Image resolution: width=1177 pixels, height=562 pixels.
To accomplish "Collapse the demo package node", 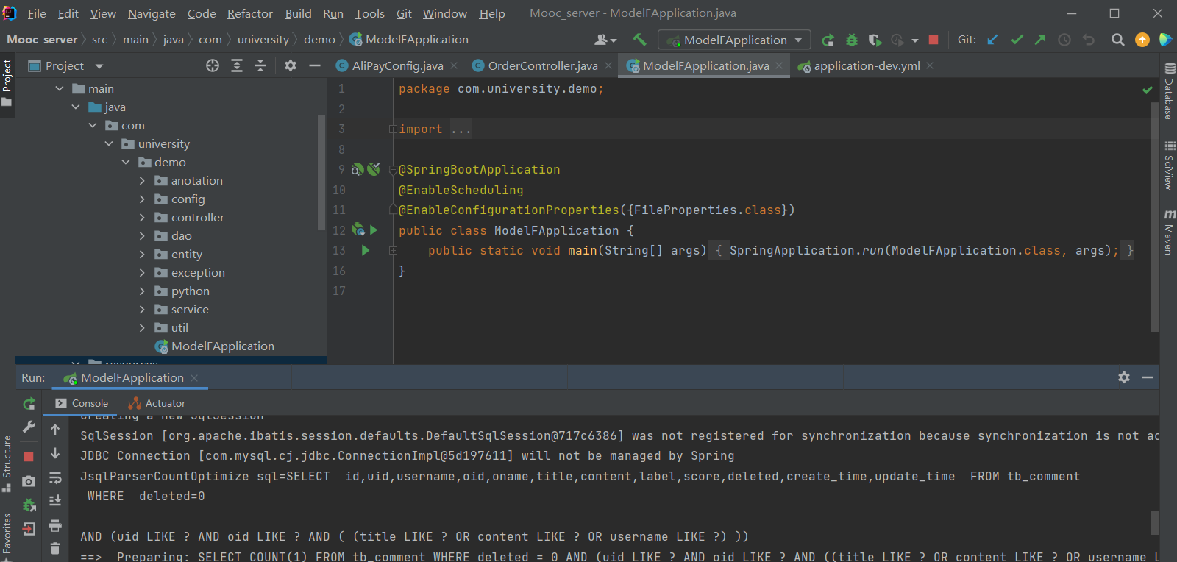I will (126, 163).
